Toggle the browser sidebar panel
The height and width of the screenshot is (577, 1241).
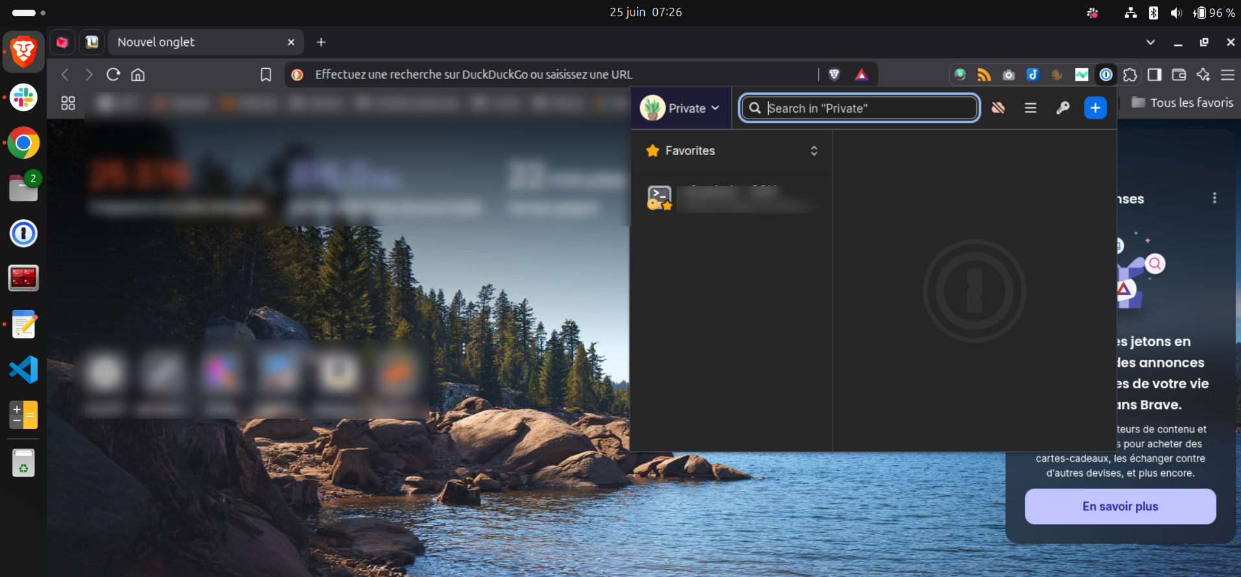(x=1155, y=75)
